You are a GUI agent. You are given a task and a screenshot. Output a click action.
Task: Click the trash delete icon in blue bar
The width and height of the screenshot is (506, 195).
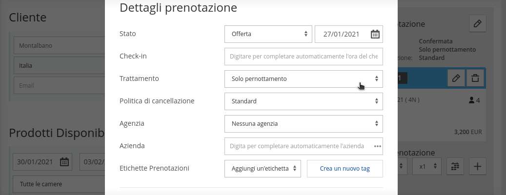pyautogui.click(x=475, y=78)
